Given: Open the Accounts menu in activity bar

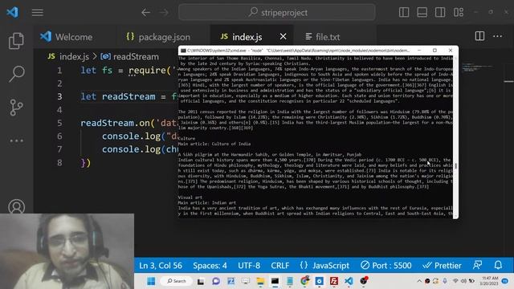Looking at the screenshot, I should coord(16,206).
